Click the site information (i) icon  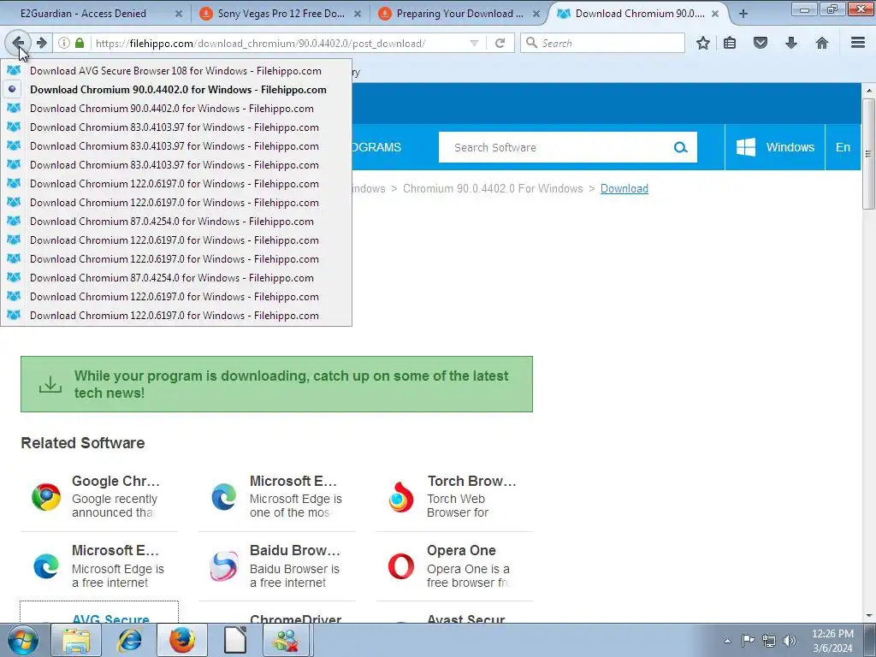coord(64,43)
